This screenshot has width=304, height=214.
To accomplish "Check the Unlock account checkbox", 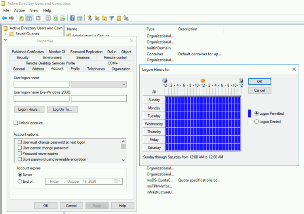I will click(16, 123).
